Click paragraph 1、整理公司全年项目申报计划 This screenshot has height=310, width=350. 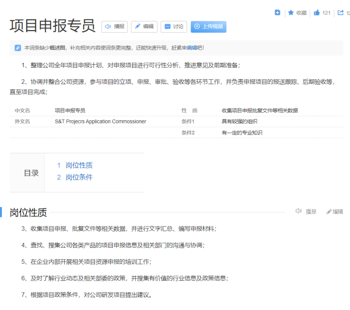[x=131, y=65]
